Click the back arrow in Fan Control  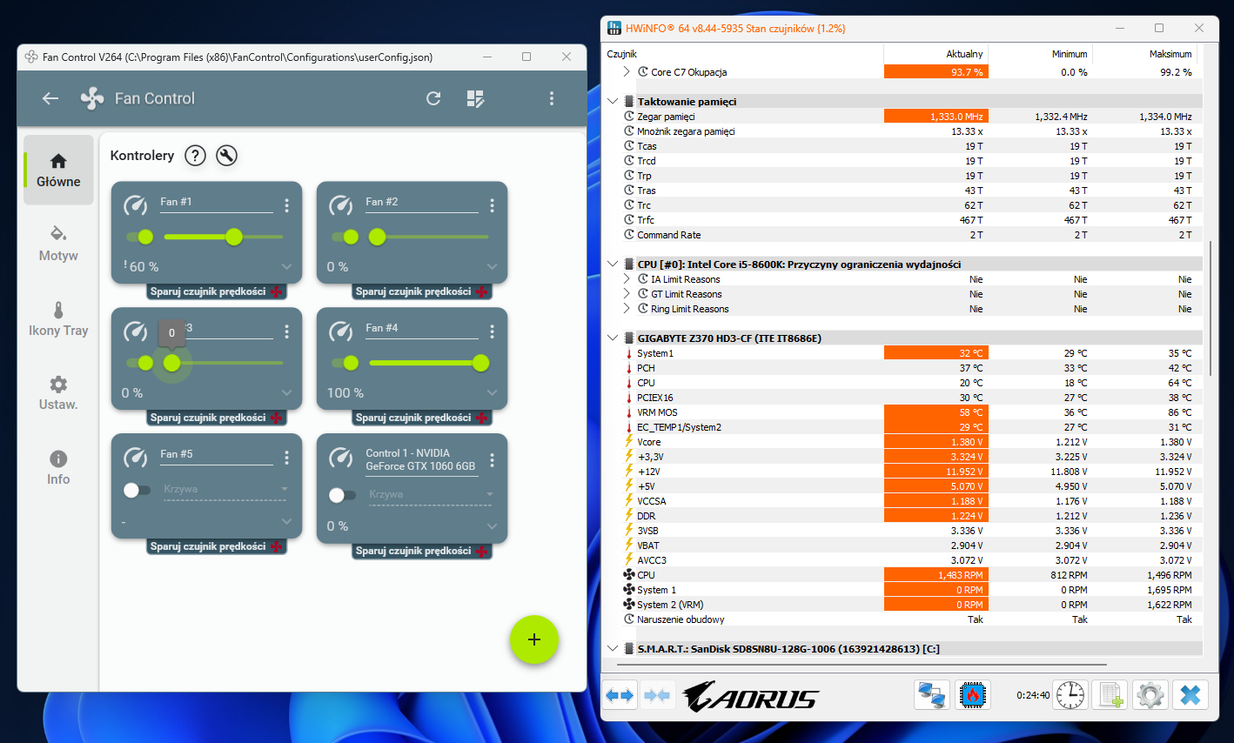point(50,98)
